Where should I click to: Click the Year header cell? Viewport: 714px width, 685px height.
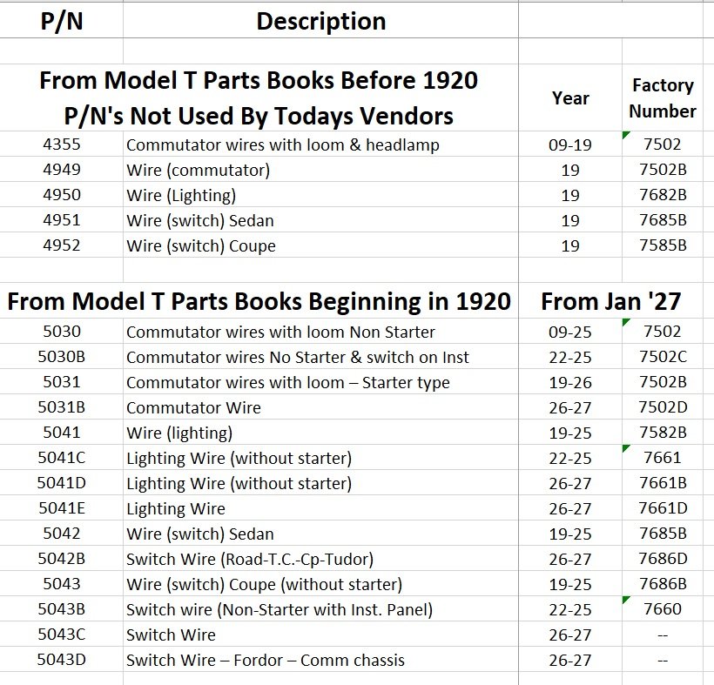(x=570, y=97)
